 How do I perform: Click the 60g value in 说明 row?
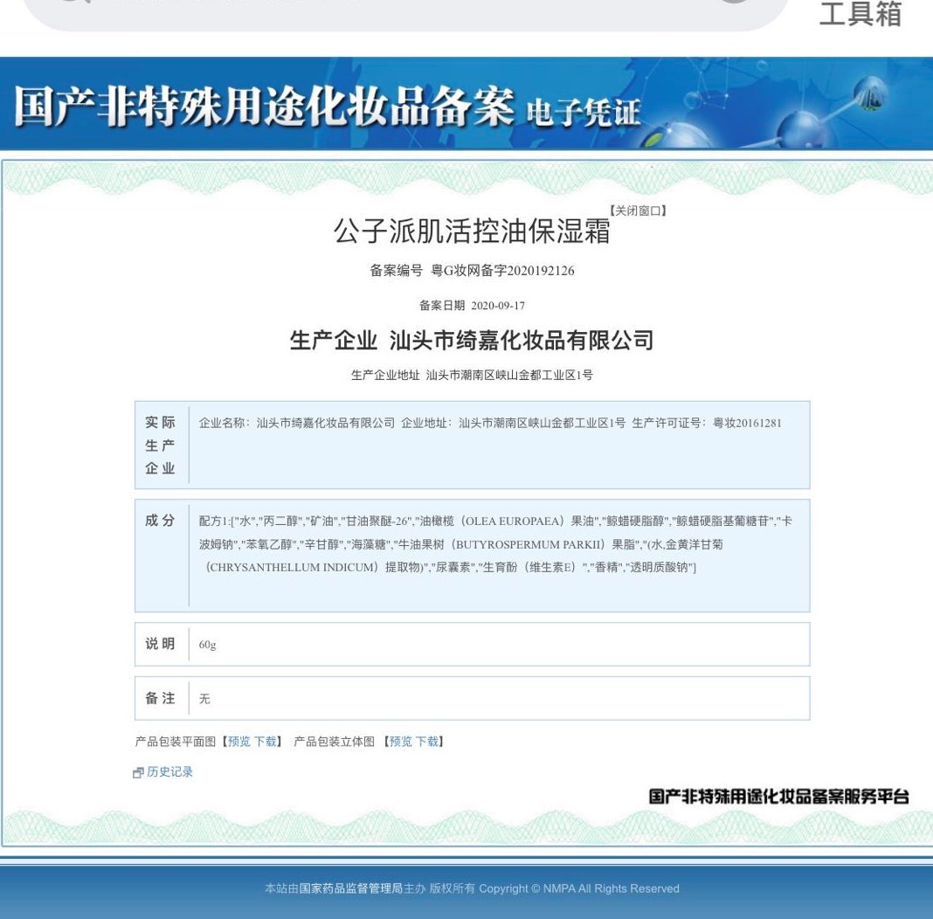click(x=208, y=644)
